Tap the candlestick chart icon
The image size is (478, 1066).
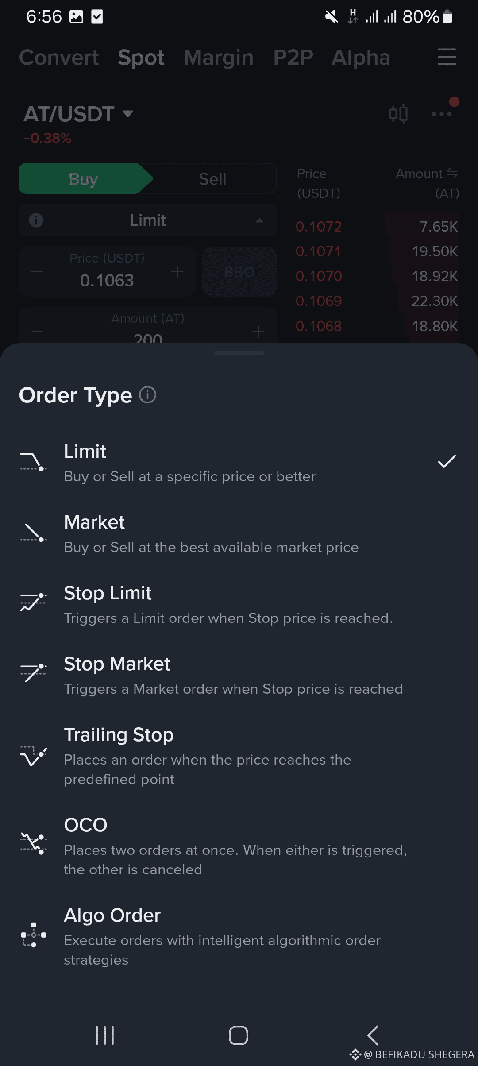point(398,114)
